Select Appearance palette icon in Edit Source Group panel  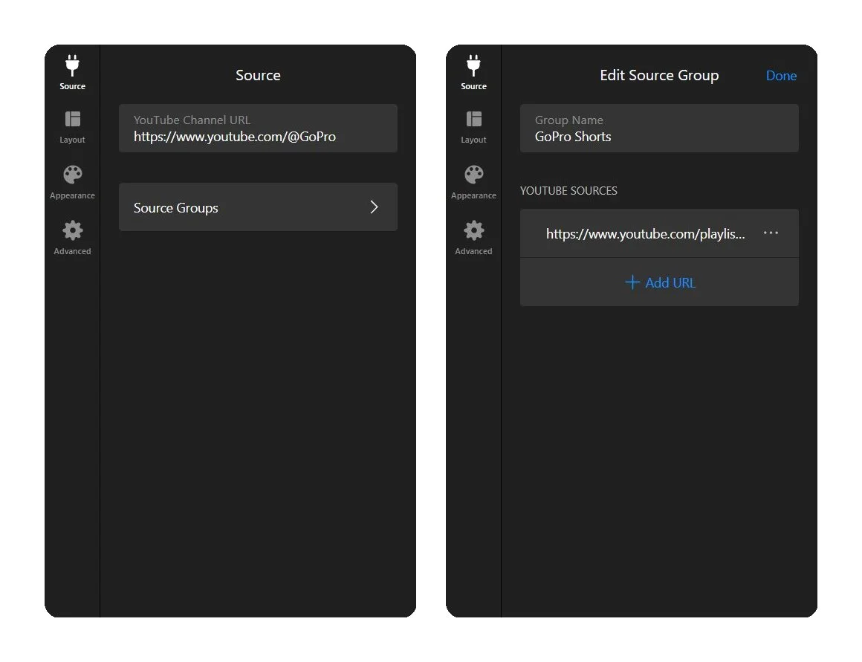[x=473, y=175]
